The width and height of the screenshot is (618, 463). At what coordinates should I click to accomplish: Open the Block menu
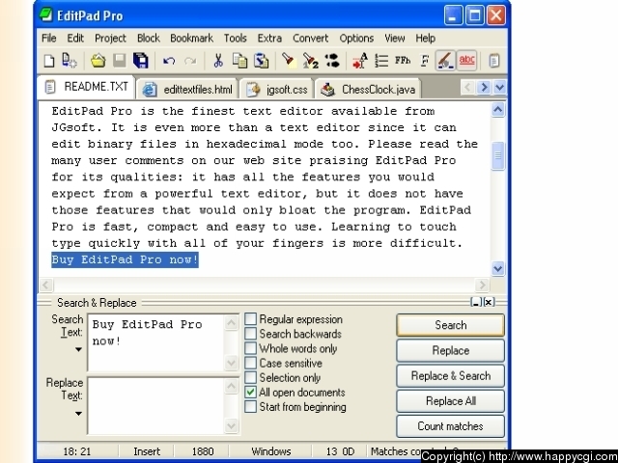(148, 39)
